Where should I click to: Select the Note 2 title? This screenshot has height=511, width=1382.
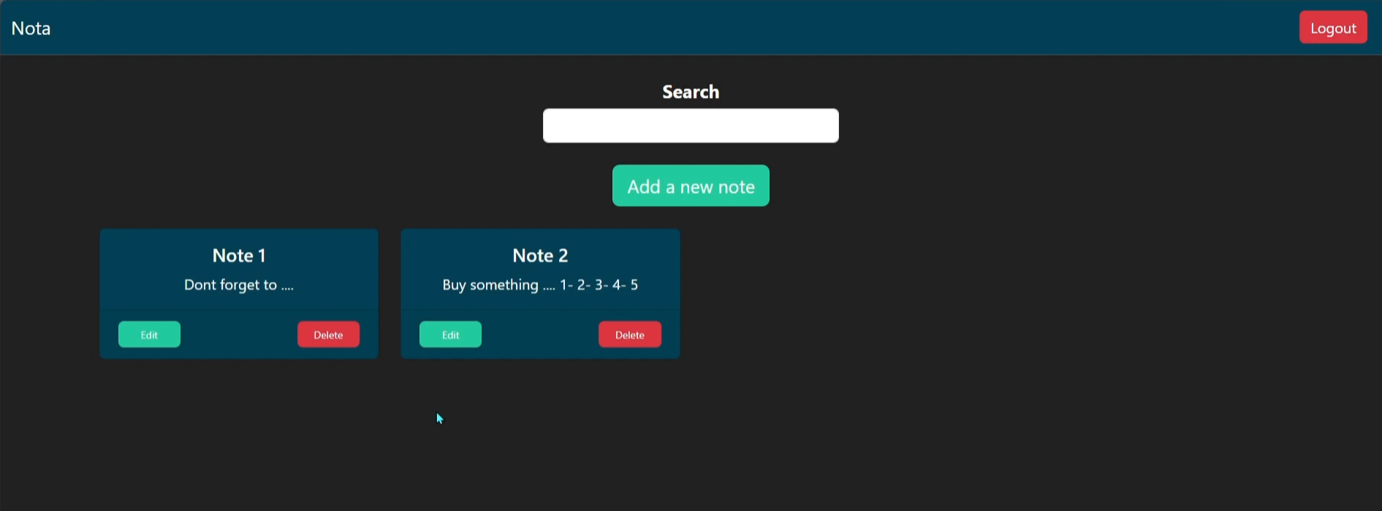pyautogui.click(x=540, y=255)
